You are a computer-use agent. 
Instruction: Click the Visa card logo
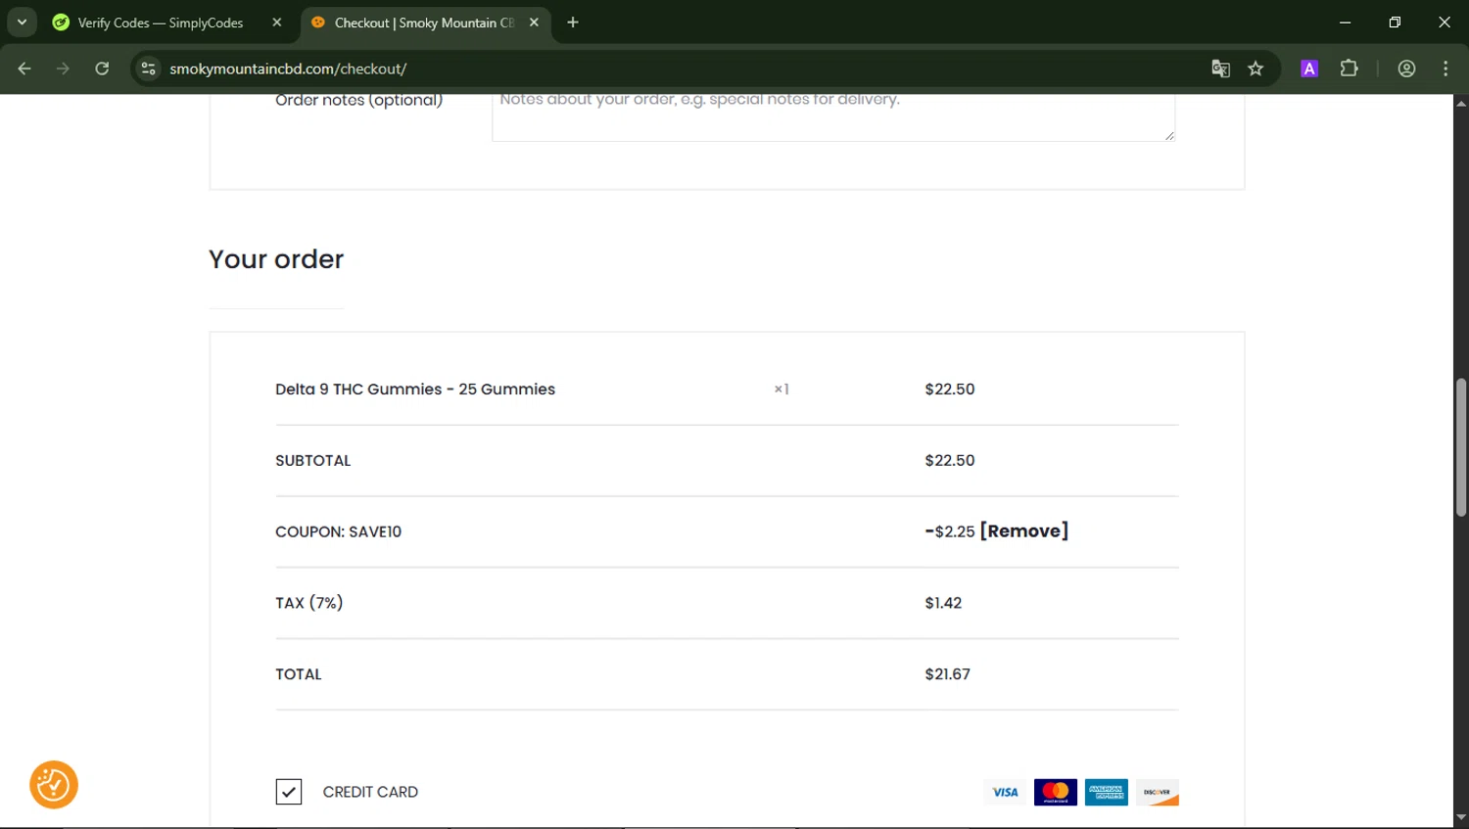pyautogui.click(x=1005, y=792)
